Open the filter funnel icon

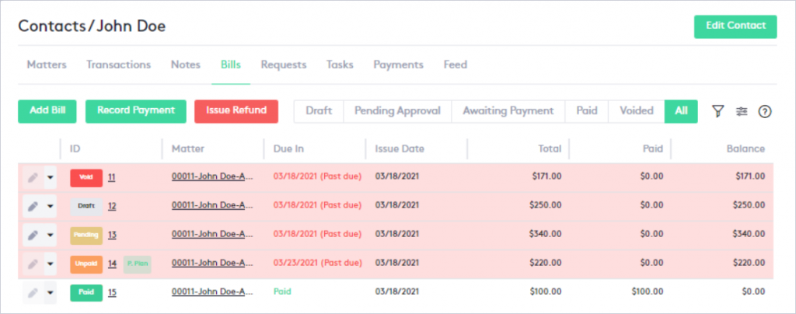coord(717,111)
